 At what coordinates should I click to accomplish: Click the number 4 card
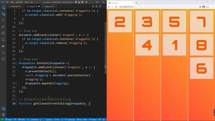pos(147,45)
